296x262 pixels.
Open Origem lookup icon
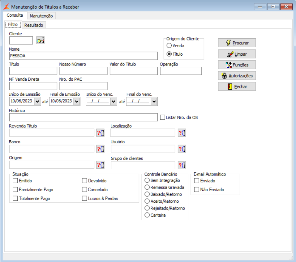100,165
